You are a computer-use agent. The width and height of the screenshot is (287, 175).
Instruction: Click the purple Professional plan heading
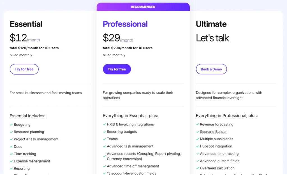(x=125, y=24)
